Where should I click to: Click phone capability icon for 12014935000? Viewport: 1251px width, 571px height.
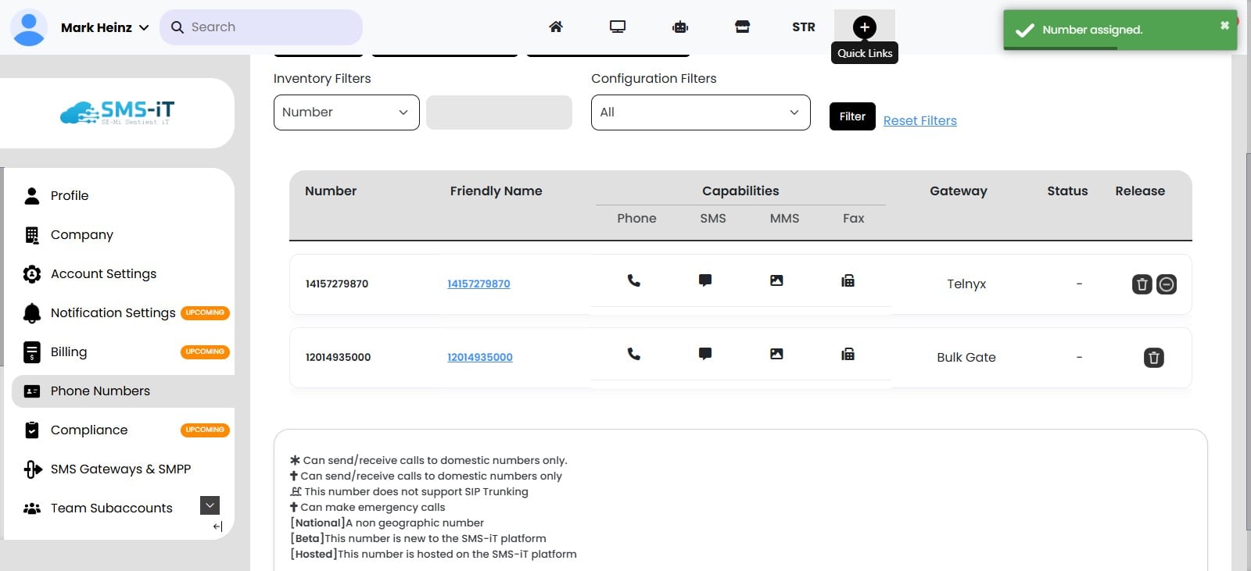[x=634, y=354]
